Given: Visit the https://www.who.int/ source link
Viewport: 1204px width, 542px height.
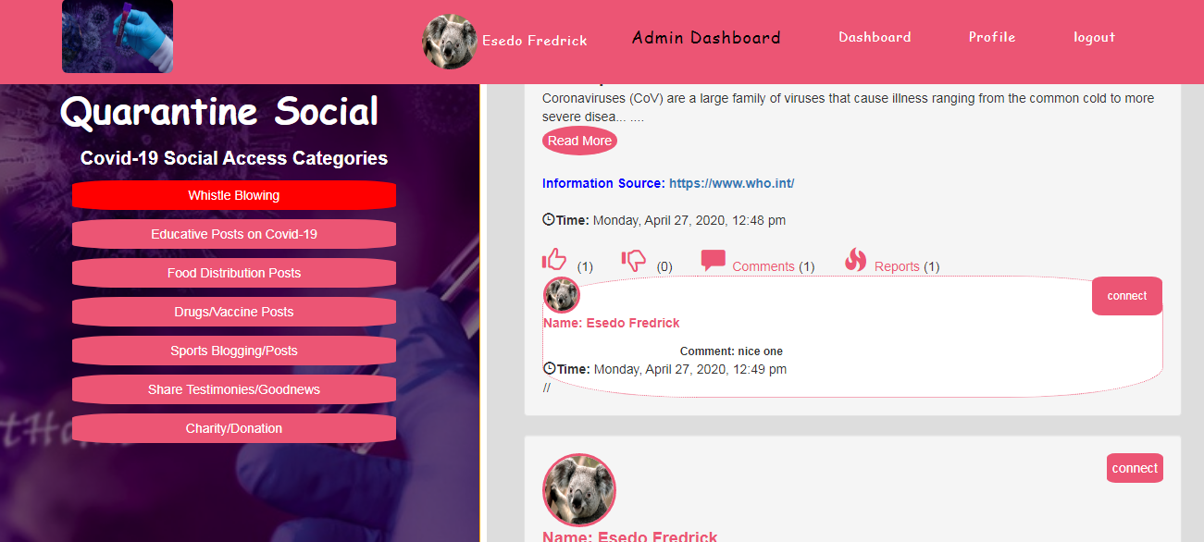Looking at the screenshot, I should click(x=731, y=183).
